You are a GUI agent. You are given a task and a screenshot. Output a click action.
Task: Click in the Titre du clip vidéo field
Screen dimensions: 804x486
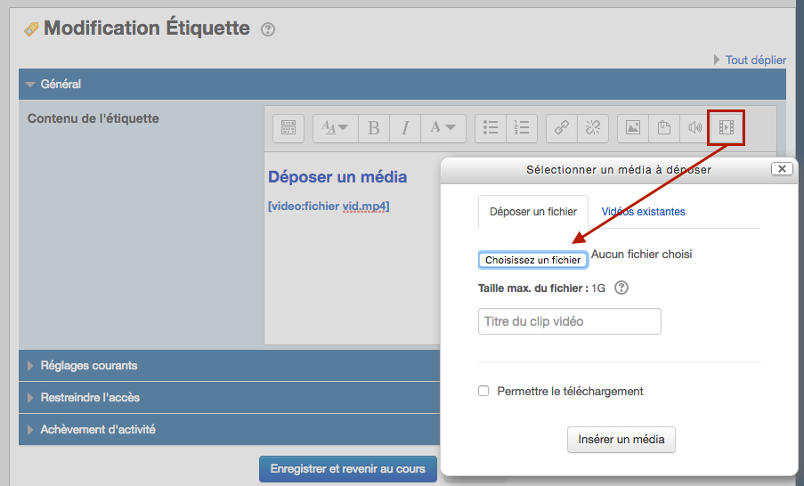[569, 321]
